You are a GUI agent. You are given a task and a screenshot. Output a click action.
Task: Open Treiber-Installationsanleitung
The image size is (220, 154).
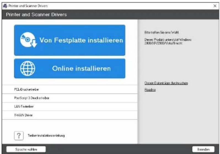(x=46, y=135)
